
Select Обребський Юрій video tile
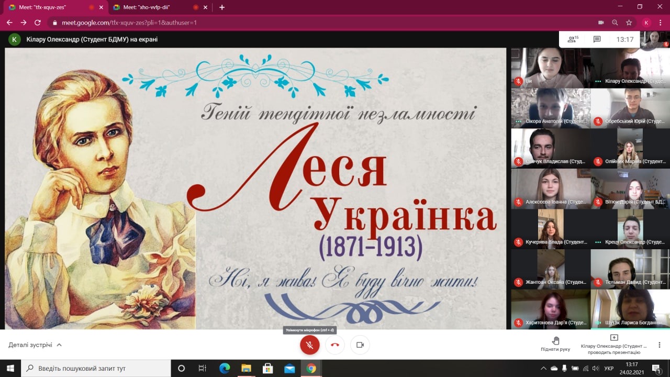click(x=630, y=108)
